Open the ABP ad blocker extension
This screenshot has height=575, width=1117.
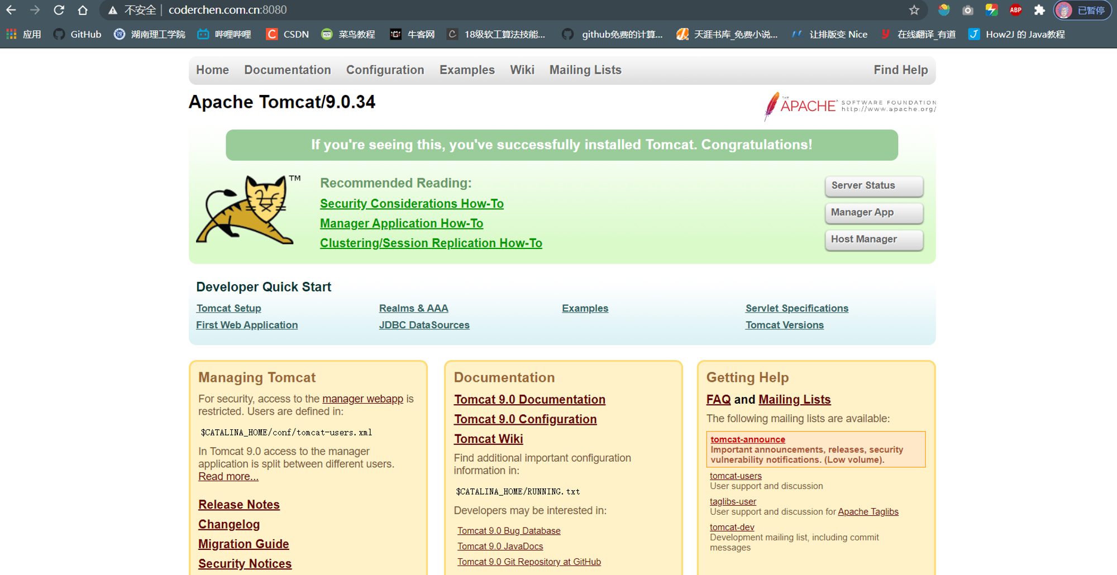coord(1015,10)
